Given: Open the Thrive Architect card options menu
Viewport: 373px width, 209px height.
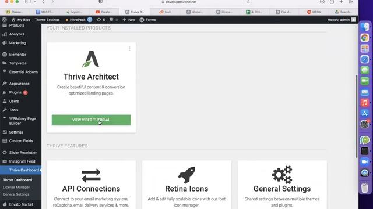Looking at the screenshot, I should coord(129,49).
